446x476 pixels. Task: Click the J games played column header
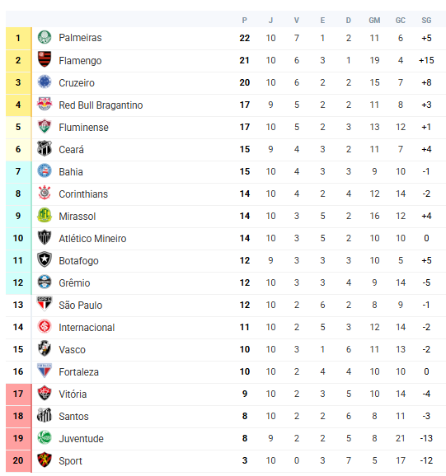tap(270, 21)
